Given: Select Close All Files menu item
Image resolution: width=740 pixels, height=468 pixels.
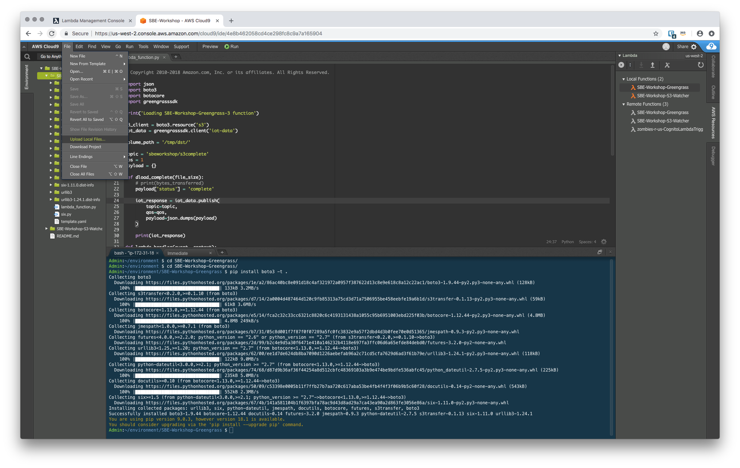Looking at the screenshot, I should (x=95, y=174).
